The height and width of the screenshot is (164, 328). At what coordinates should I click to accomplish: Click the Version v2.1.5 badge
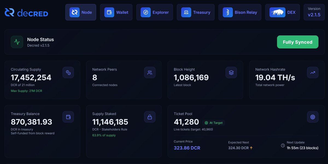(314, 12)
